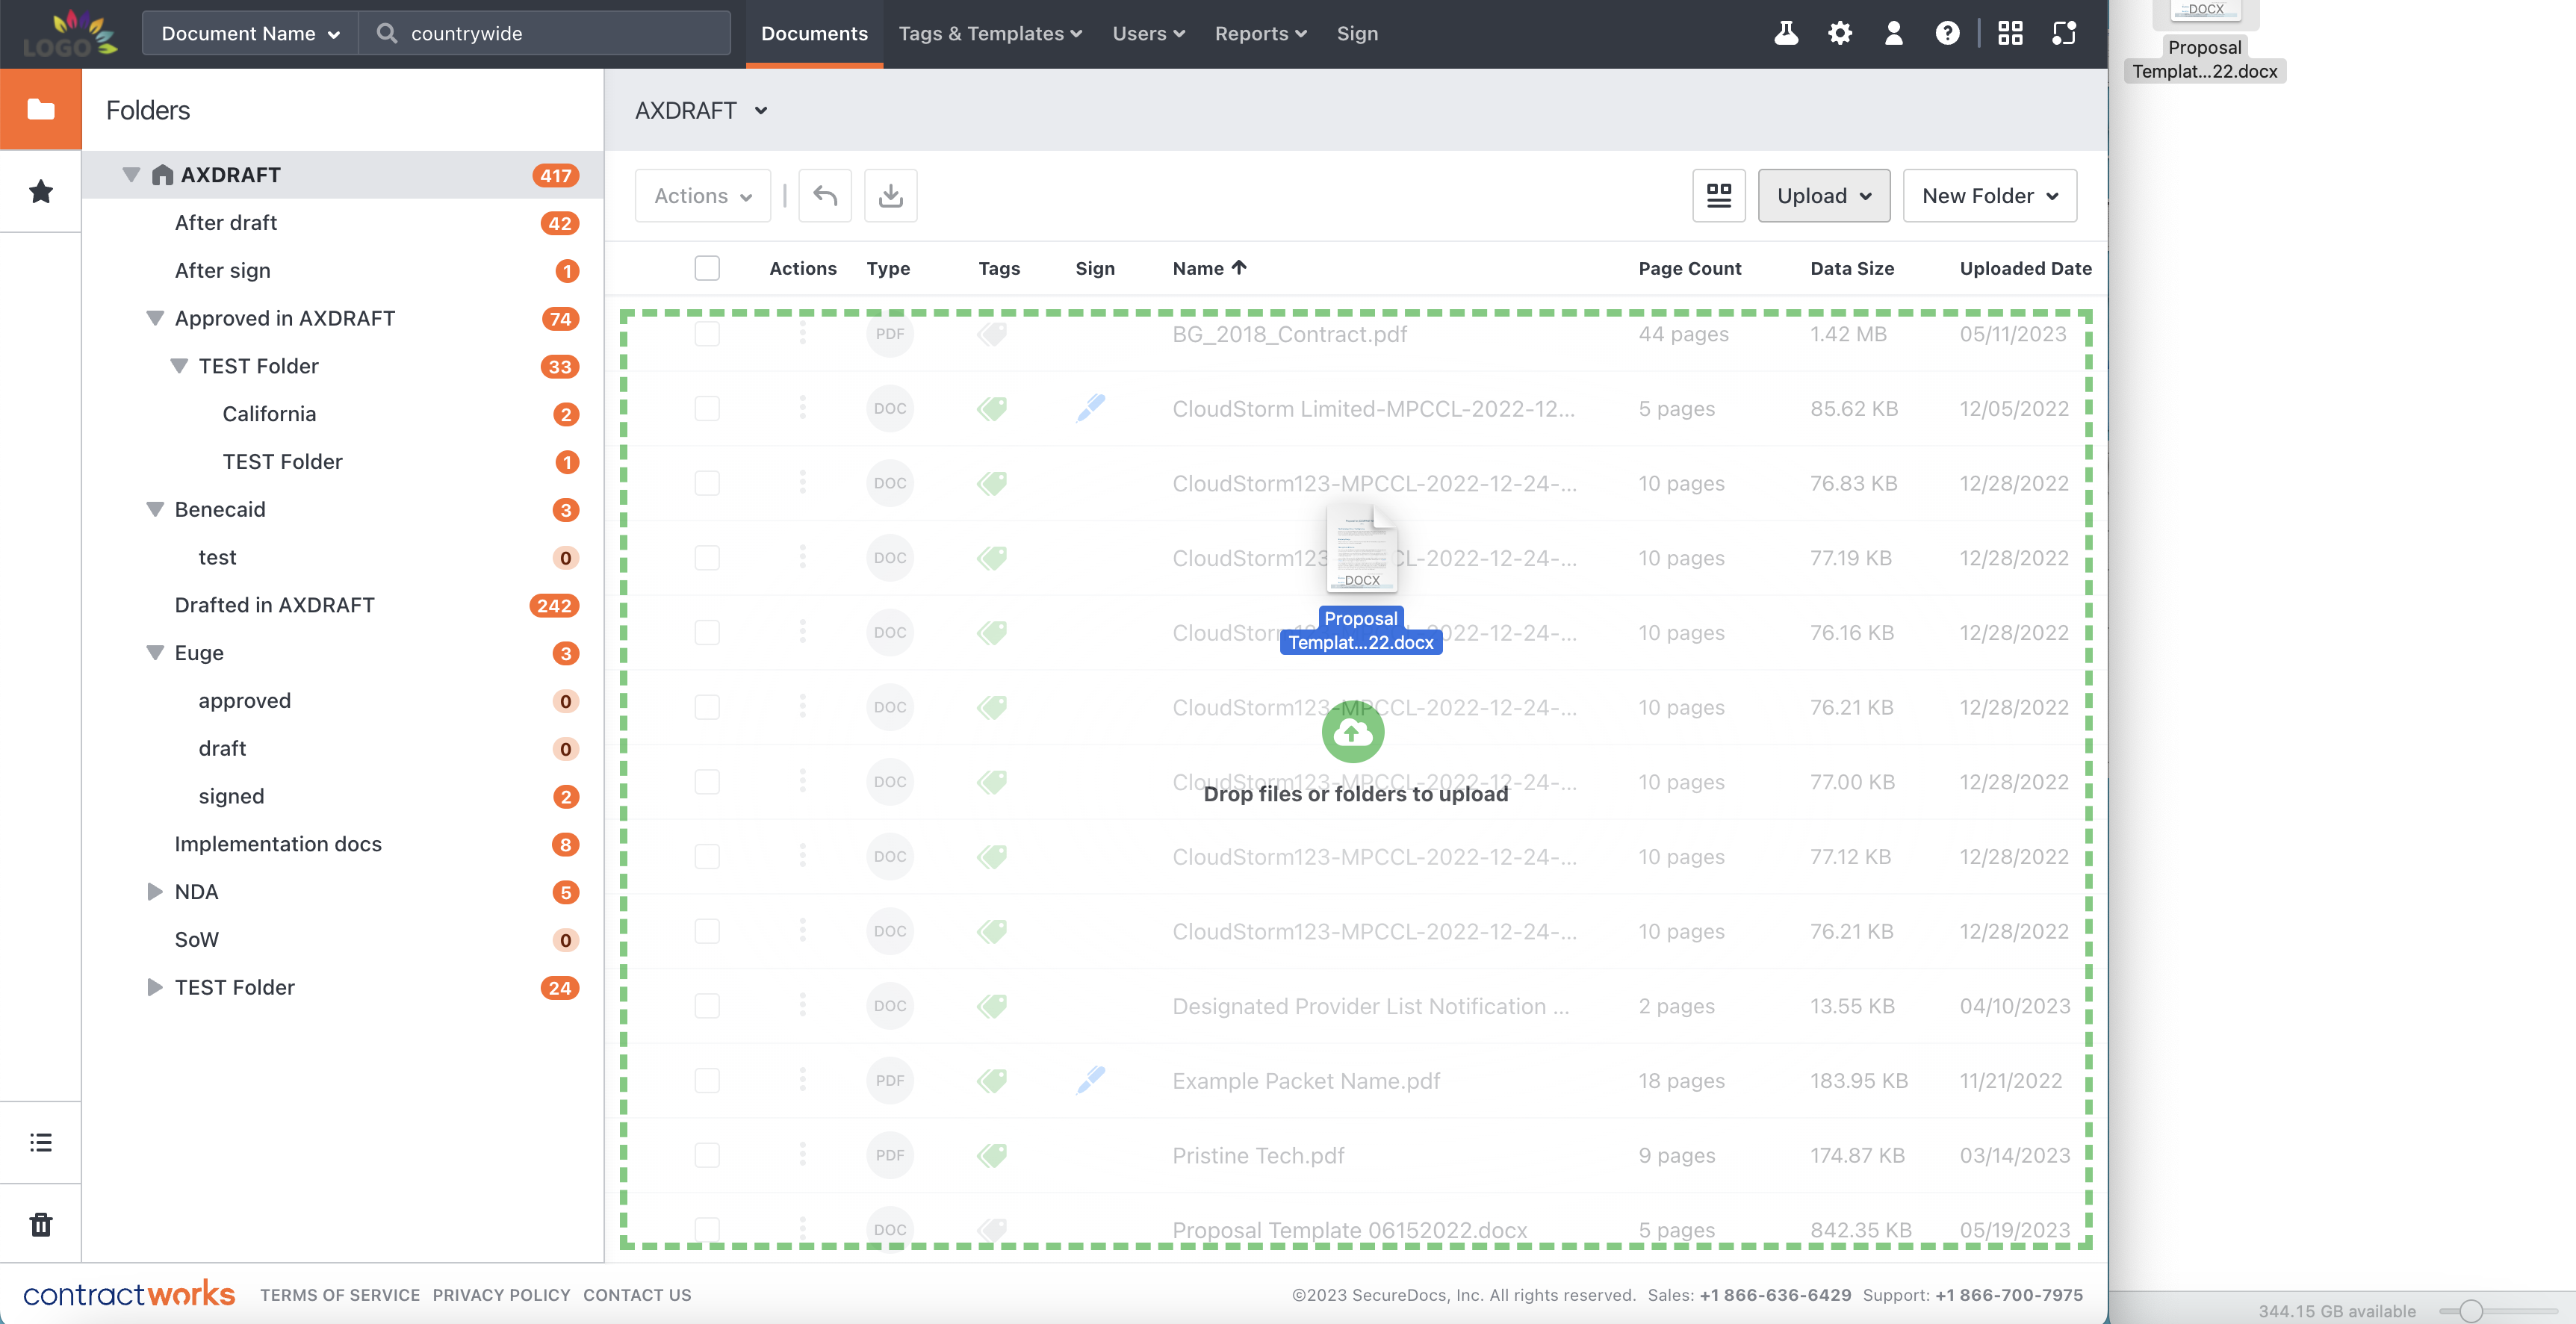Open the Tags & Templates menu
The height and width of the screenshot is (1324, 2576).
(x=990, y=33)
